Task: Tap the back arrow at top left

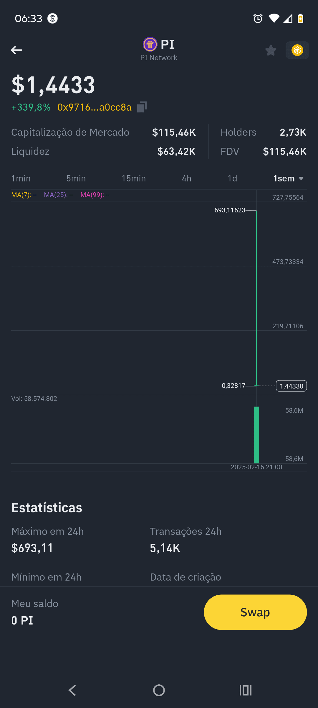Action: pyautogui.click(x=16, y=50)
